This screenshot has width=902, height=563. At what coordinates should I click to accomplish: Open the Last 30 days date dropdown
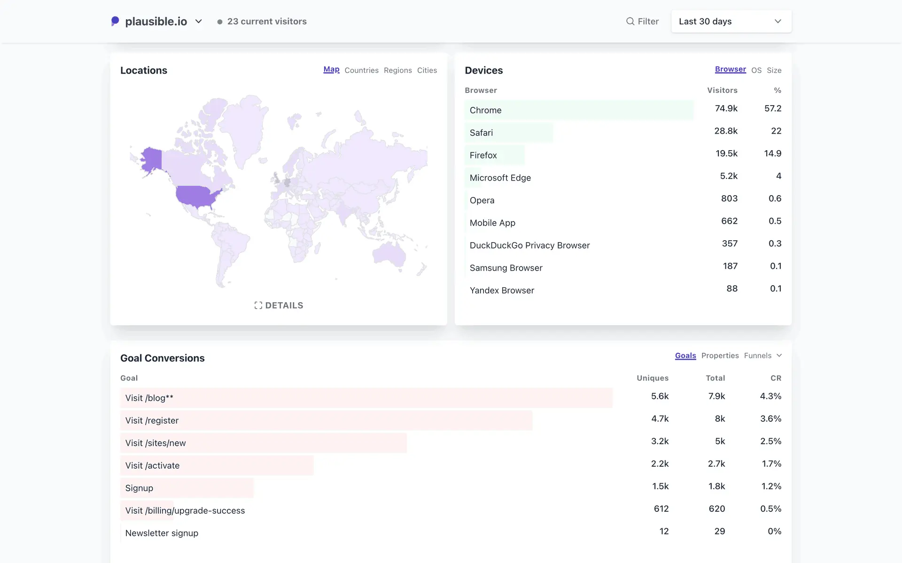(x=731, y=21)
